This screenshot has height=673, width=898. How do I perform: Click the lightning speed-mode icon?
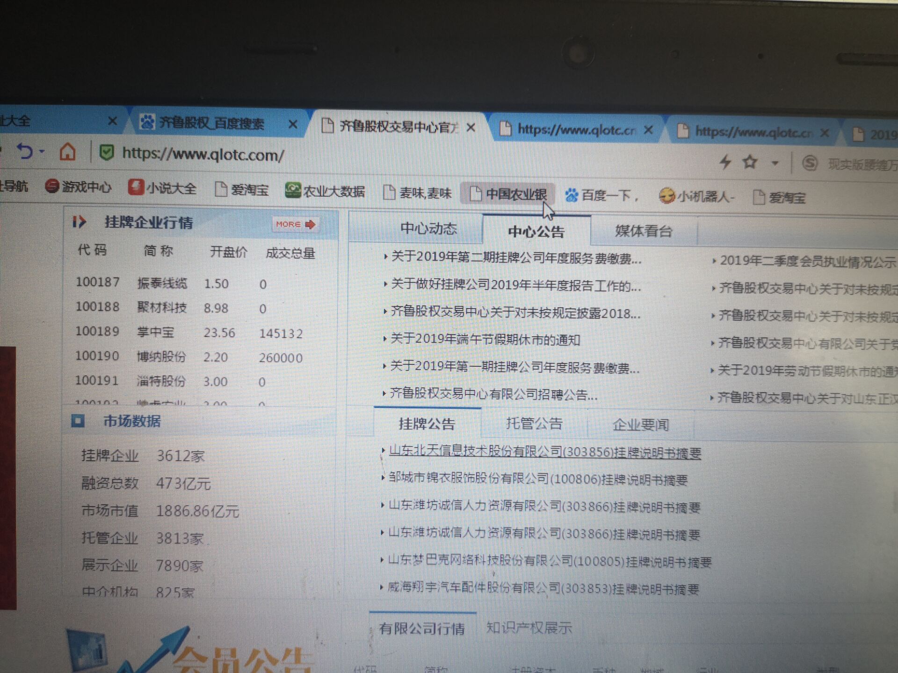click(725, 162)
